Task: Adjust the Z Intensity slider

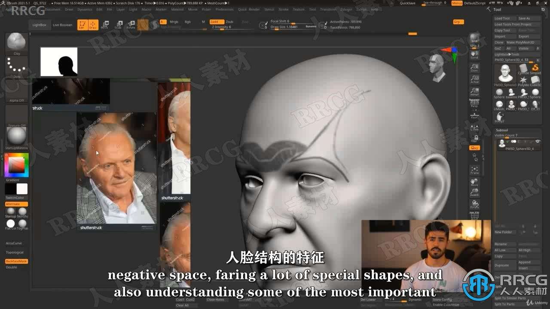Action: 232,27
